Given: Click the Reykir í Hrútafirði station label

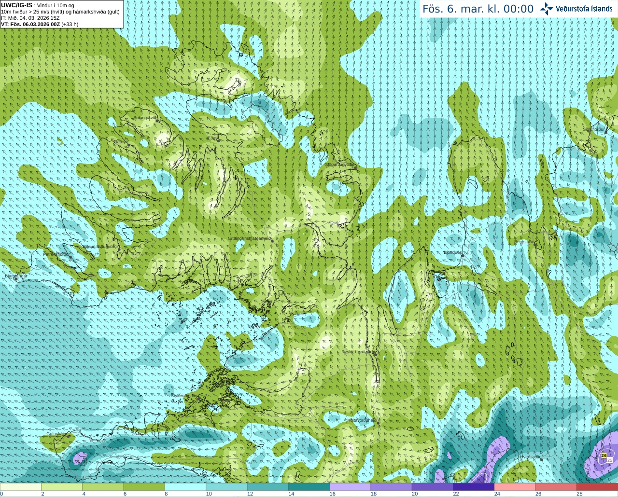Looking at the screenshot, I should 358,352.
